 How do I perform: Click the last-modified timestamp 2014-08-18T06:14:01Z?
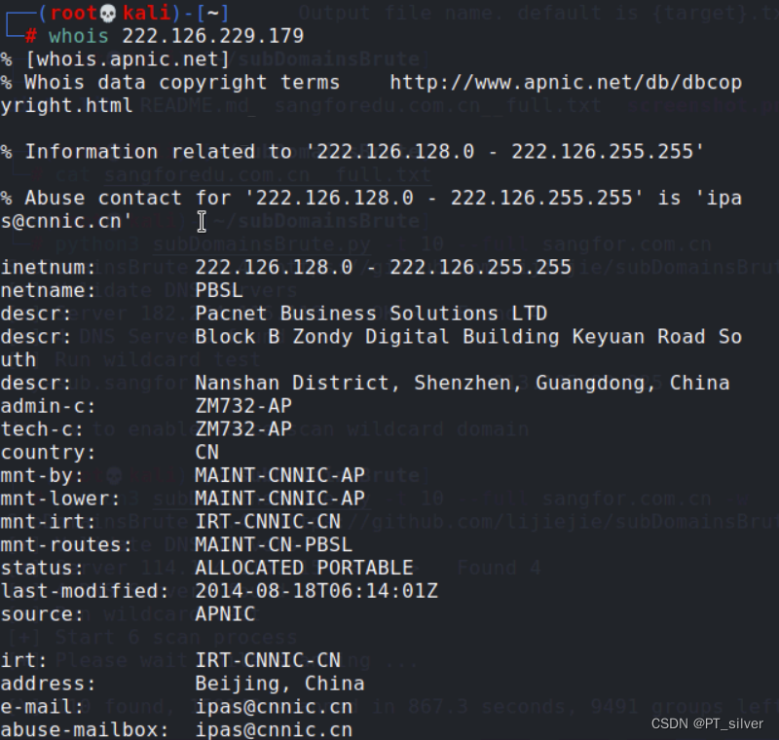point(316,591)
